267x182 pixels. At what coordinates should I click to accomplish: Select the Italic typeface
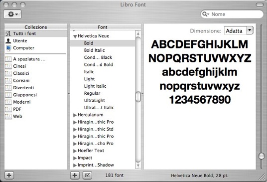point(103,72)
